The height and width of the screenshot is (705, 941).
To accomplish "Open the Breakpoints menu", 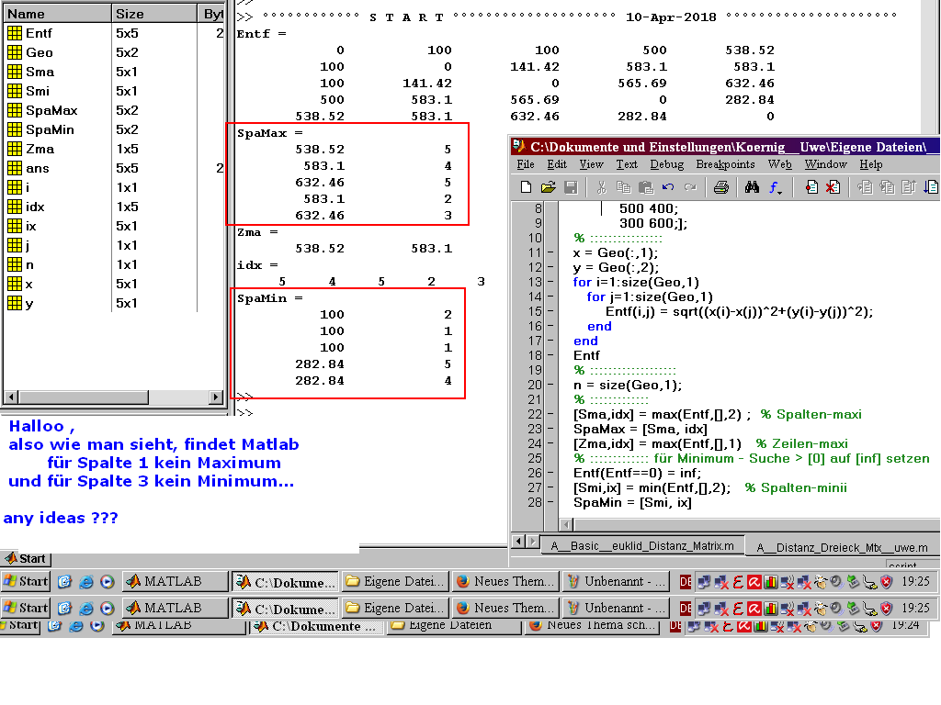I will point(725,164).
